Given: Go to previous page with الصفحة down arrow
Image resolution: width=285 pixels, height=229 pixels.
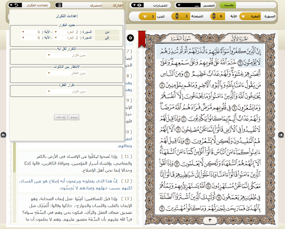Looking at the screenshot, I should pyautogui.click(x=177, y=18).
